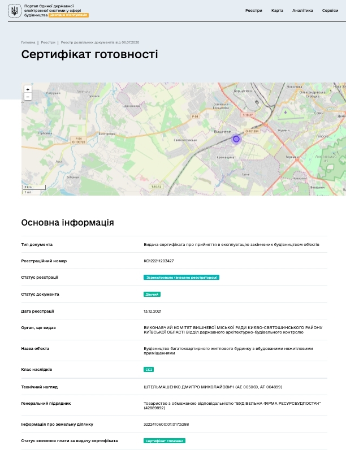This screenshot has width=346, height=450.
Task: Select the issuing authority ВИКОНАВЧИЙ КОМІТЕТ text
Action: pyautogui.click(x=233, y=330)
